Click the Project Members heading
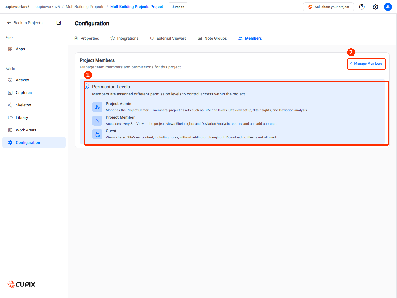Screen dimensions: 397x298 coord(97,60)
